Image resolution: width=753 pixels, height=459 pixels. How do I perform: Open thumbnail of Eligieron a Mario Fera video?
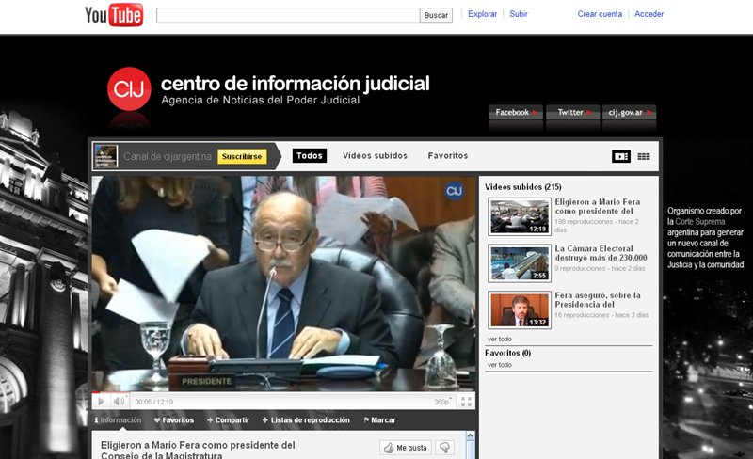coord(520,216)
